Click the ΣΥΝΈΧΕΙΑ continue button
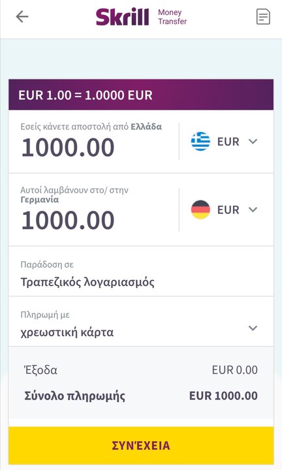Screen dimensions: 282x470 141,445
